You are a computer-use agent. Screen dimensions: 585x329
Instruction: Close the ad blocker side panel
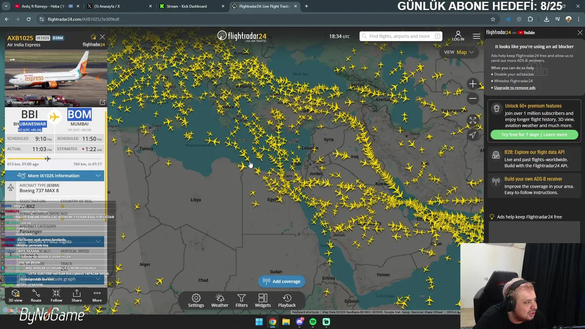pos(580,33)
